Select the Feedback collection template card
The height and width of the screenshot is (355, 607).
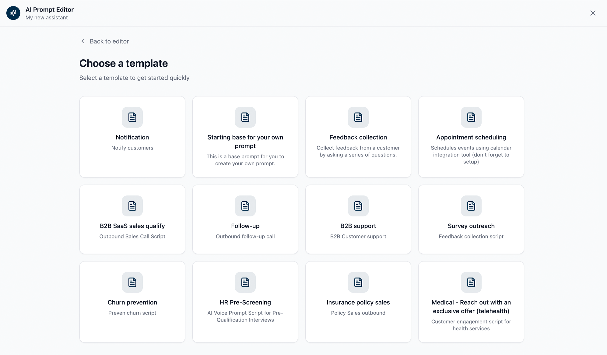(358, 137)
